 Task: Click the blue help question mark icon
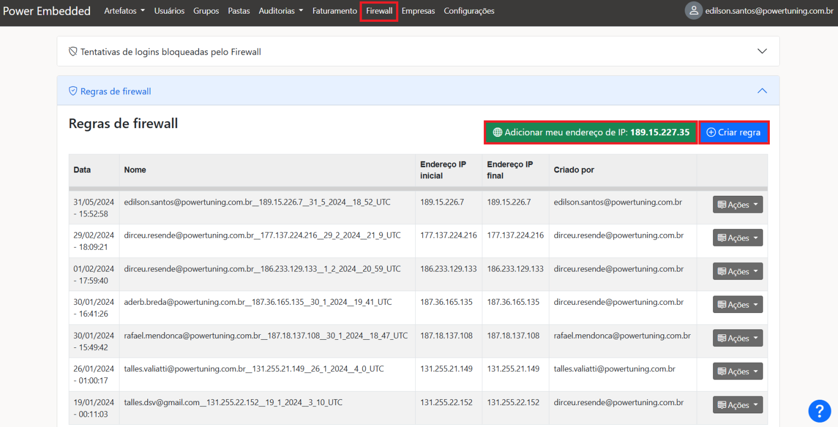coord(819,411)
